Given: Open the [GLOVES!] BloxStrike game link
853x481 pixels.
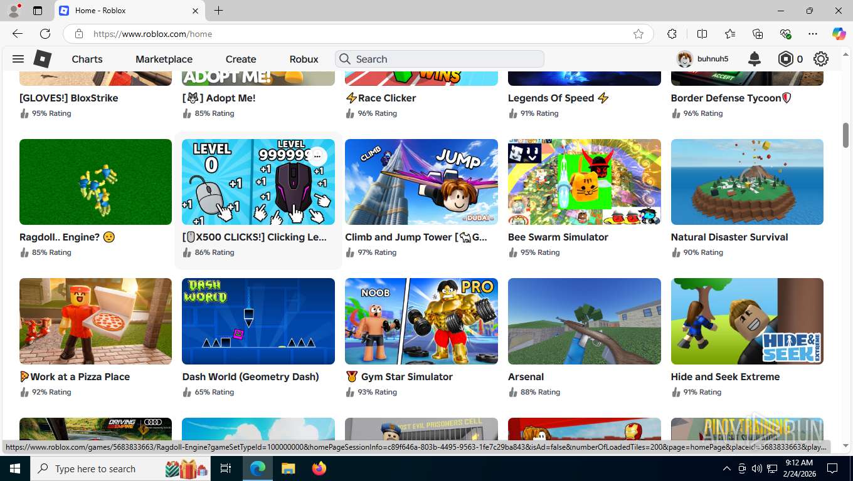Looking at the screenshot, I should click(69, 98).
